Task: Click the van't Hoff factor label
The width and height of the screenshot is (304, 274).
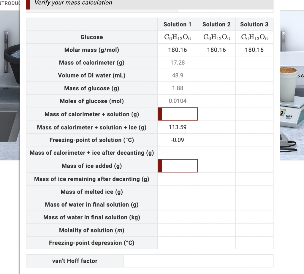Action: [x=75, y=261]
